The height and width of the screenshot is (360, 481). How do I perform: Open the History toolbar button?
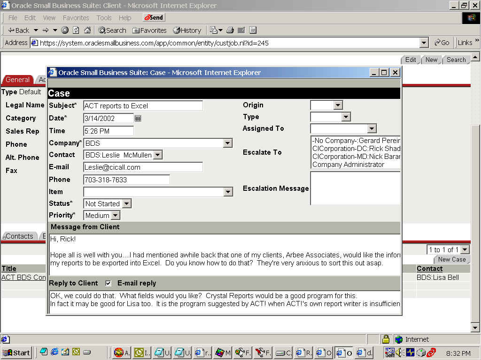[187, 30]
